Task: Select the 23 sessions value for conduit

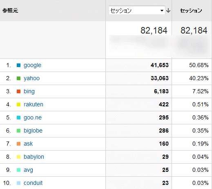Action: click(x=165, y=183)
